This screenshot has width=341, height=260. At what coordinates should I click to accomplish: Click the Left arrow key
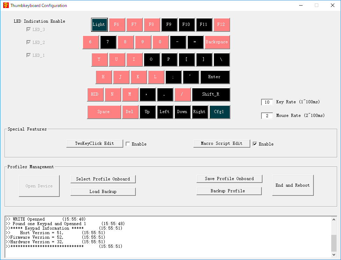click(x=165, y=112)
